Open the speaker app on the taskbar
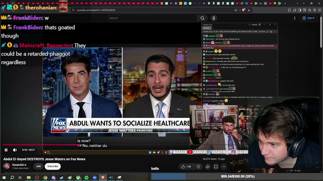 [x=111, y=178]
